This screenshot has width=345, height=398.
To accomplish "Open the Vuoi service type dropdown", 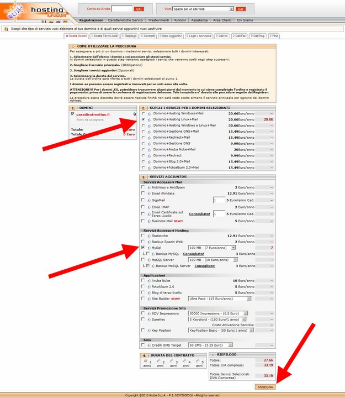I will (x=203, y=9).
